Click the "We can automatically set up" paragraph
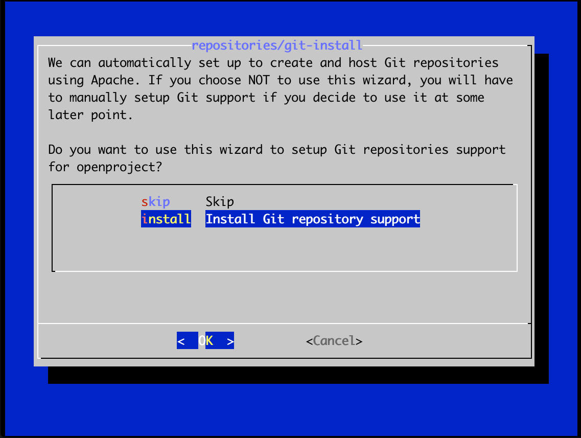The width and height of the screenshot is (581, 438). coord(281,88)
